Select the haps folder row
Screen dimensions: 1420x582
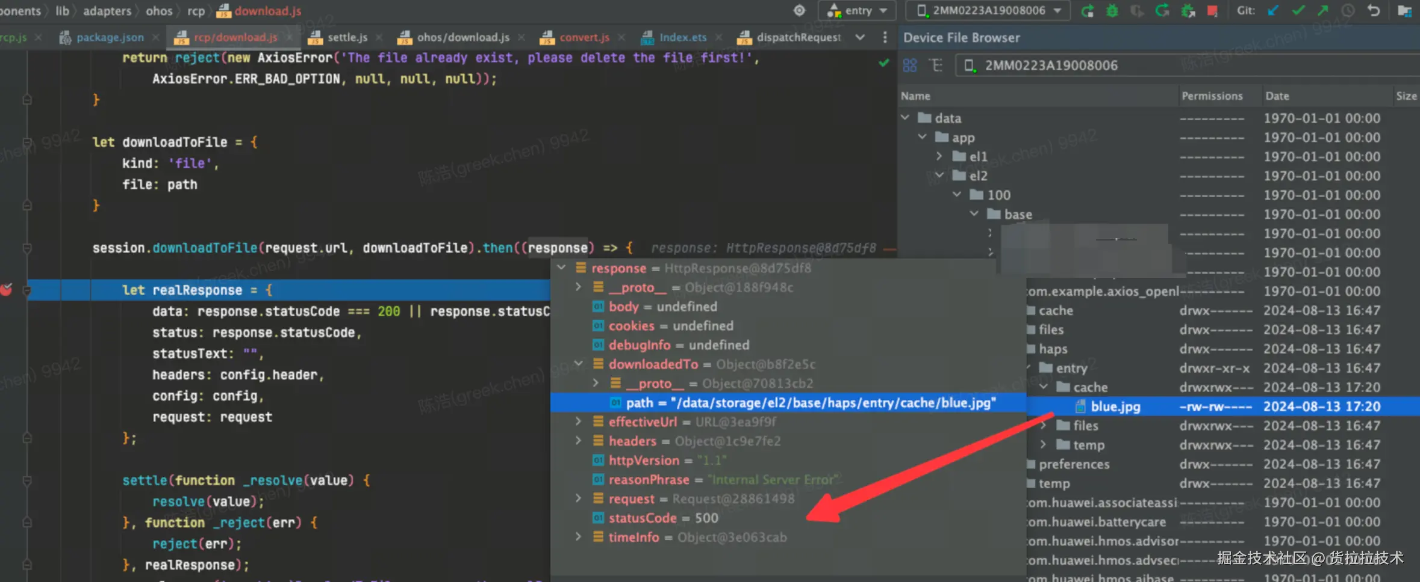click(x=1222, y=349)
